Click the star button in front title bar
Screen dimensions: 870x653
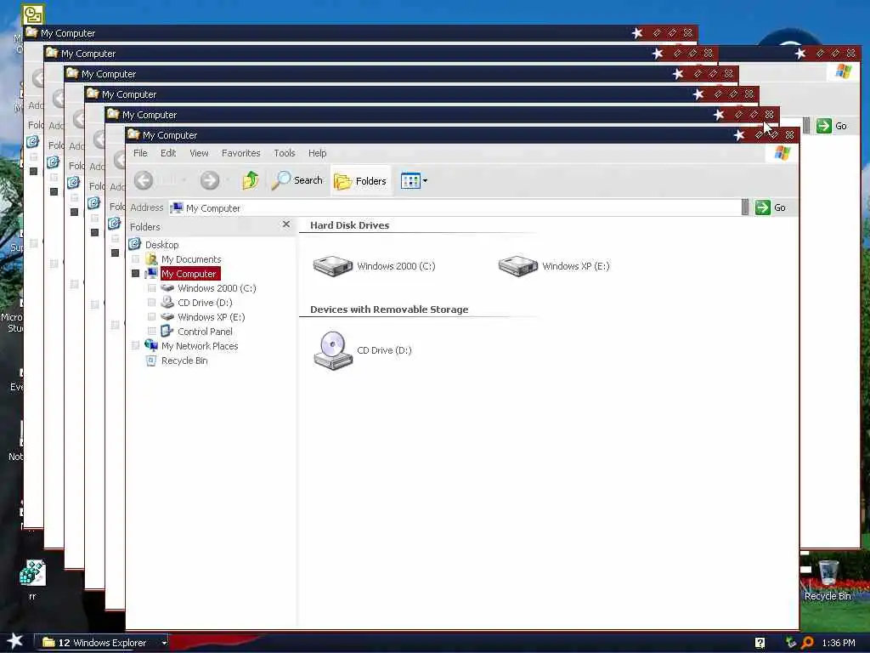pos(738,135)
